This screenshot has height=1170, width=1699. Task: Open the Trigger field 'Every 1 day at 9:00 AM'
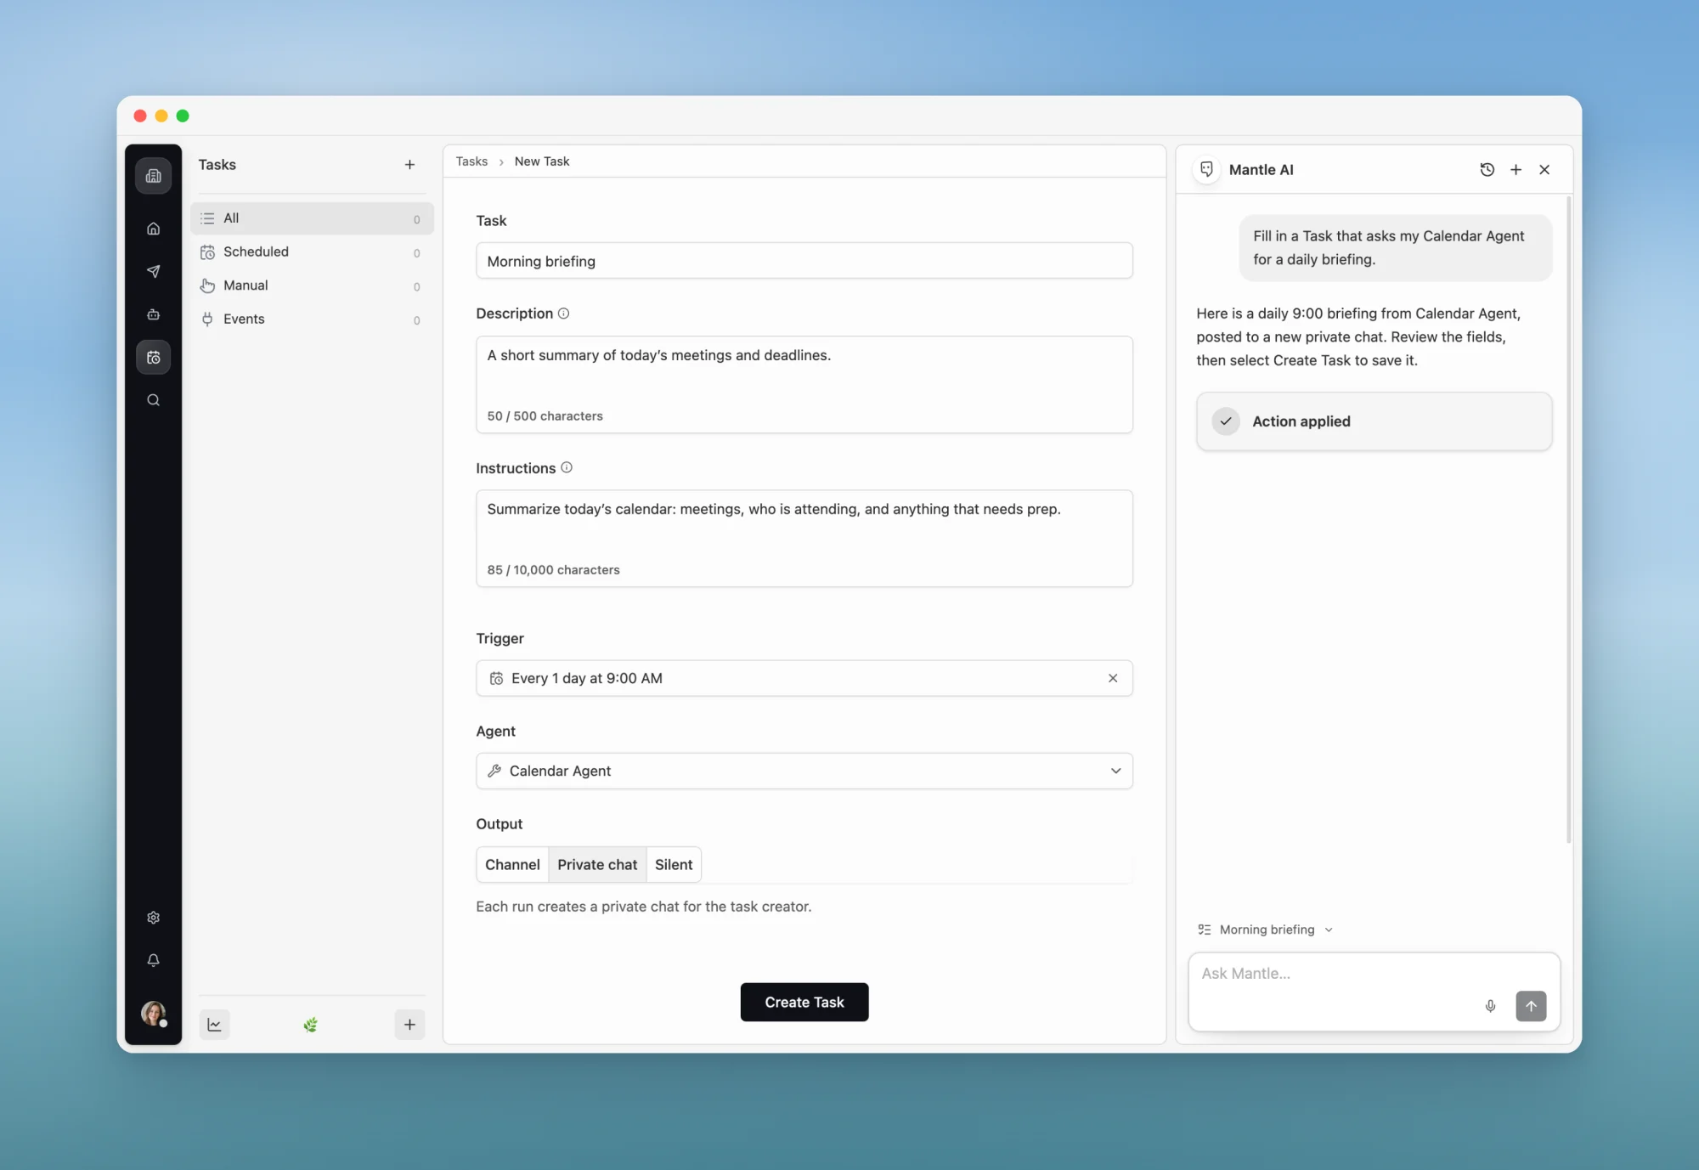[x=804, y=678]
